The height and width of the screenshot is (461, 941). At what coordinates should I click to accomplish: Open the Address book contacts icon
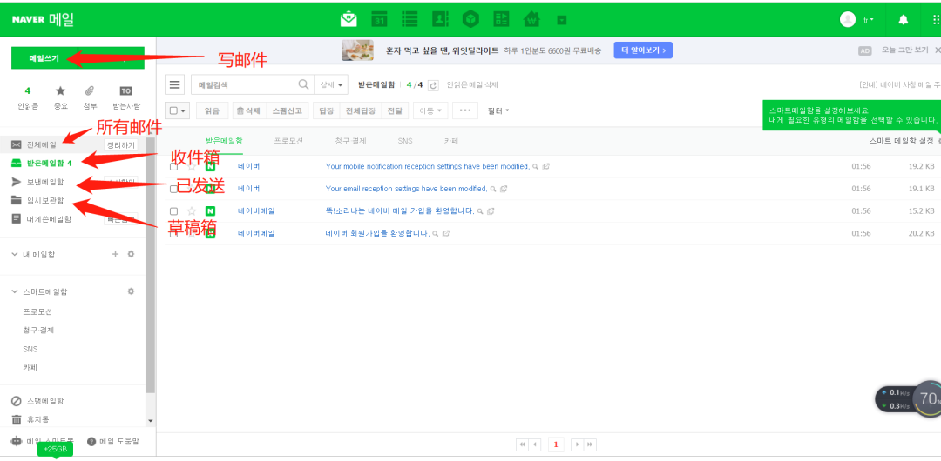pyautogui.click(x=441, y=19)
